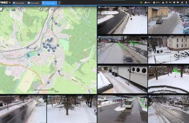Click the '45319' road label on map
This screenshot has height=123, width=189.
[53, 54]
